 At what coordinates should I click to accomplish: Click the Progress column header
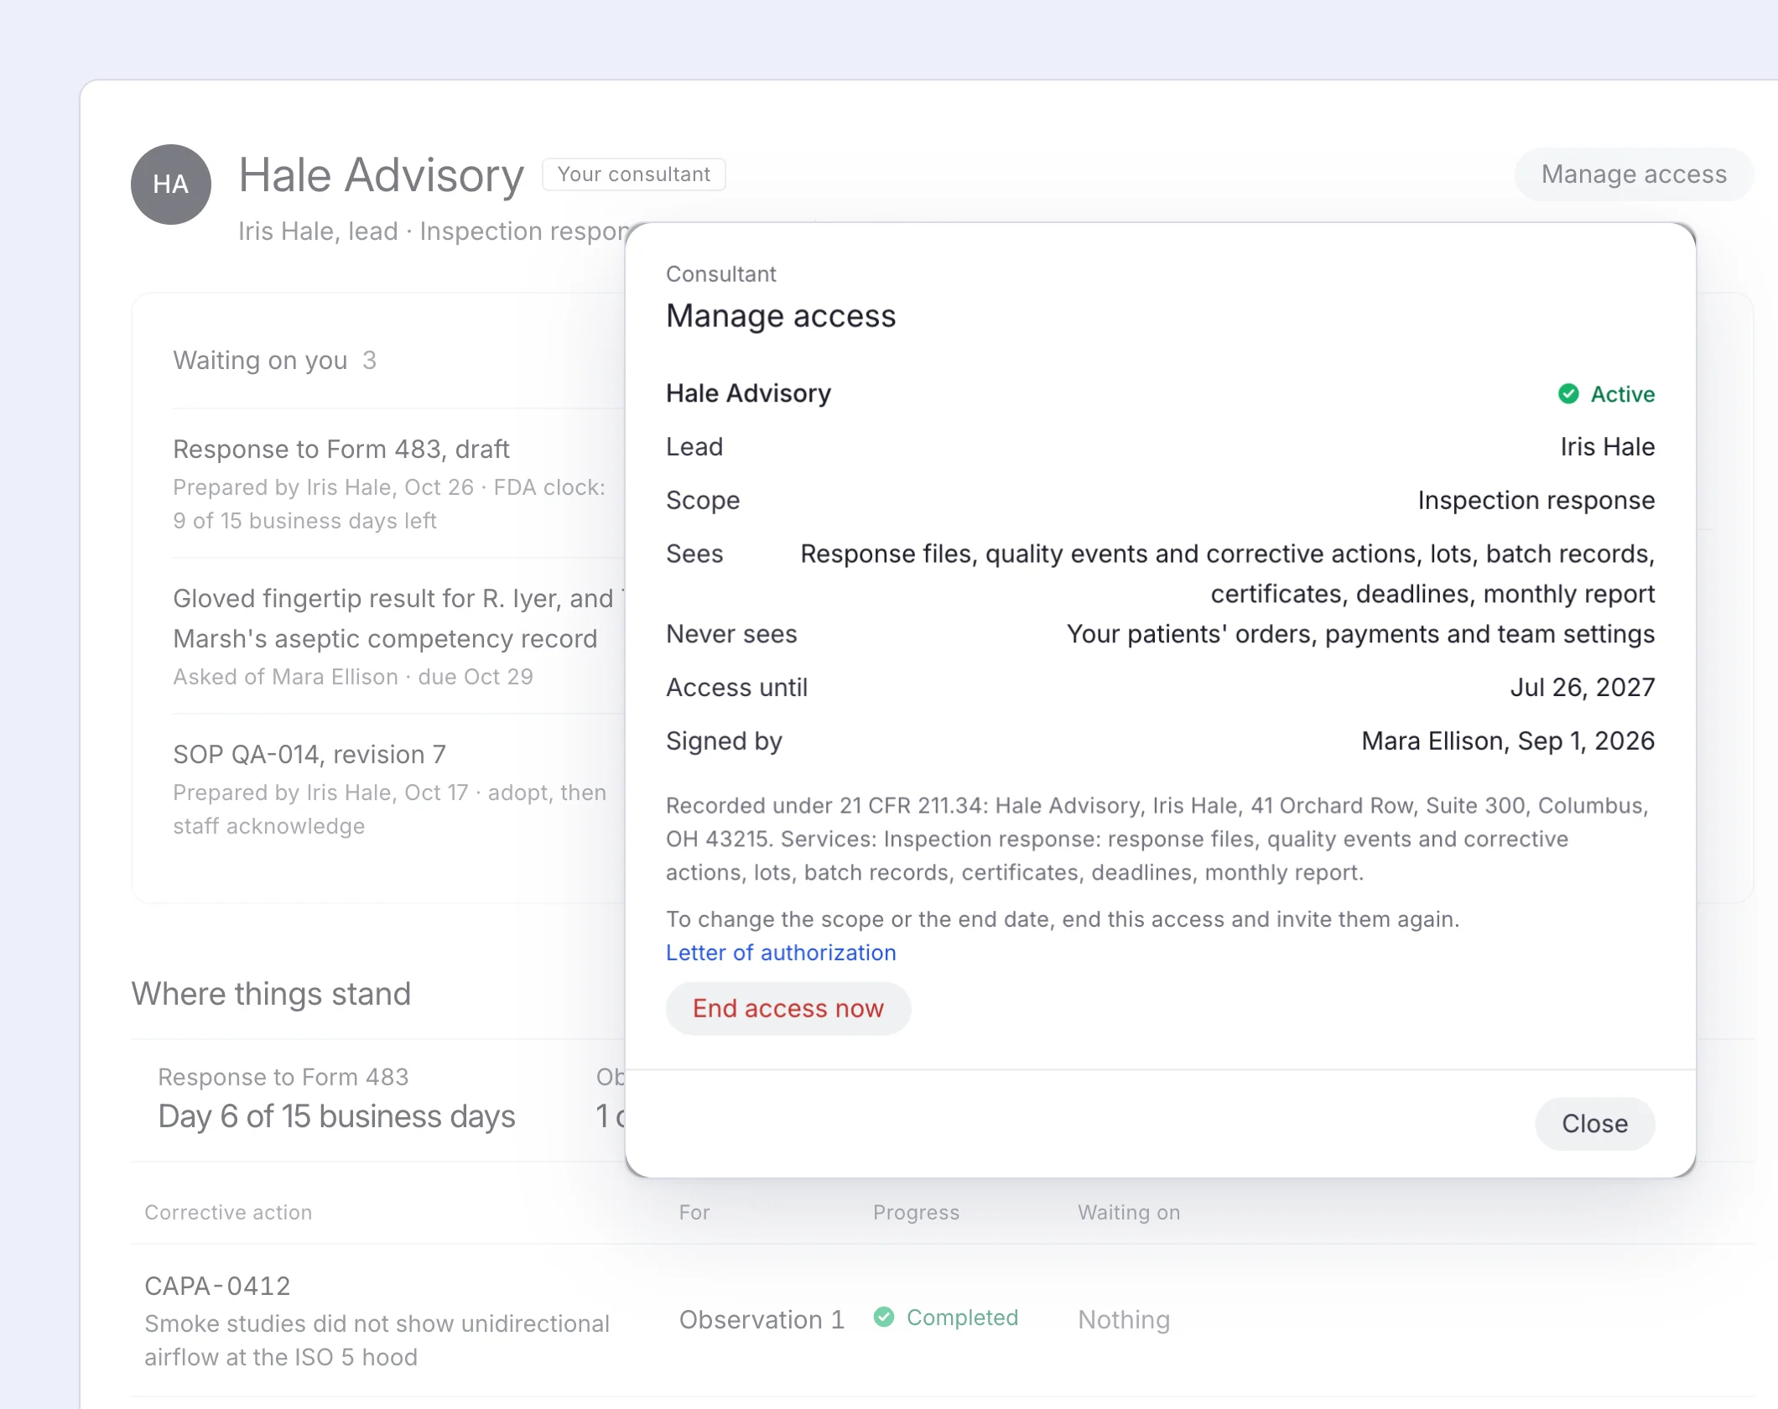click(x=916, y=1213)
